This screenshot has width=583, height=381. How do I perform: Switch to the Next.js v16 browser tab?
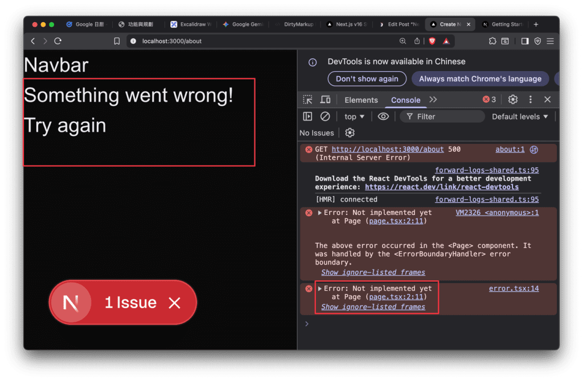click(347, 24)
